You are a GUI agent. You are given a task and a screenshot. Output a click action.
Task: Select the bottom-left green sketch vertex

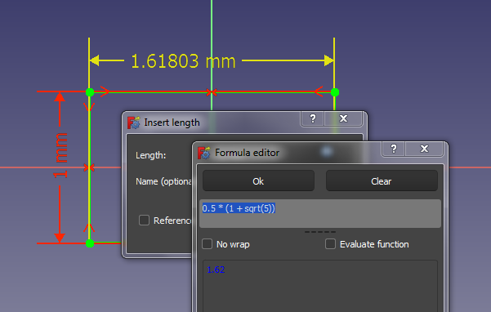[x=90, y=243]
